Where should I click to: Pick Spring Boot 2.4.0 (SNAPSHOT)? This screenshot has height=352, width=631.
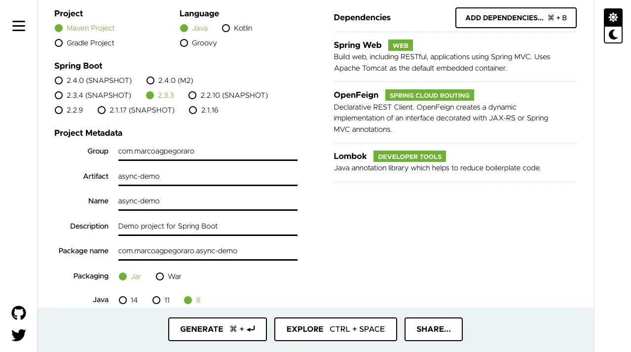(x=93, y=80)
